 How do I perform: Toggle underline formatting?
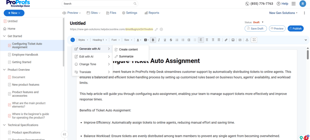[165, 40]
